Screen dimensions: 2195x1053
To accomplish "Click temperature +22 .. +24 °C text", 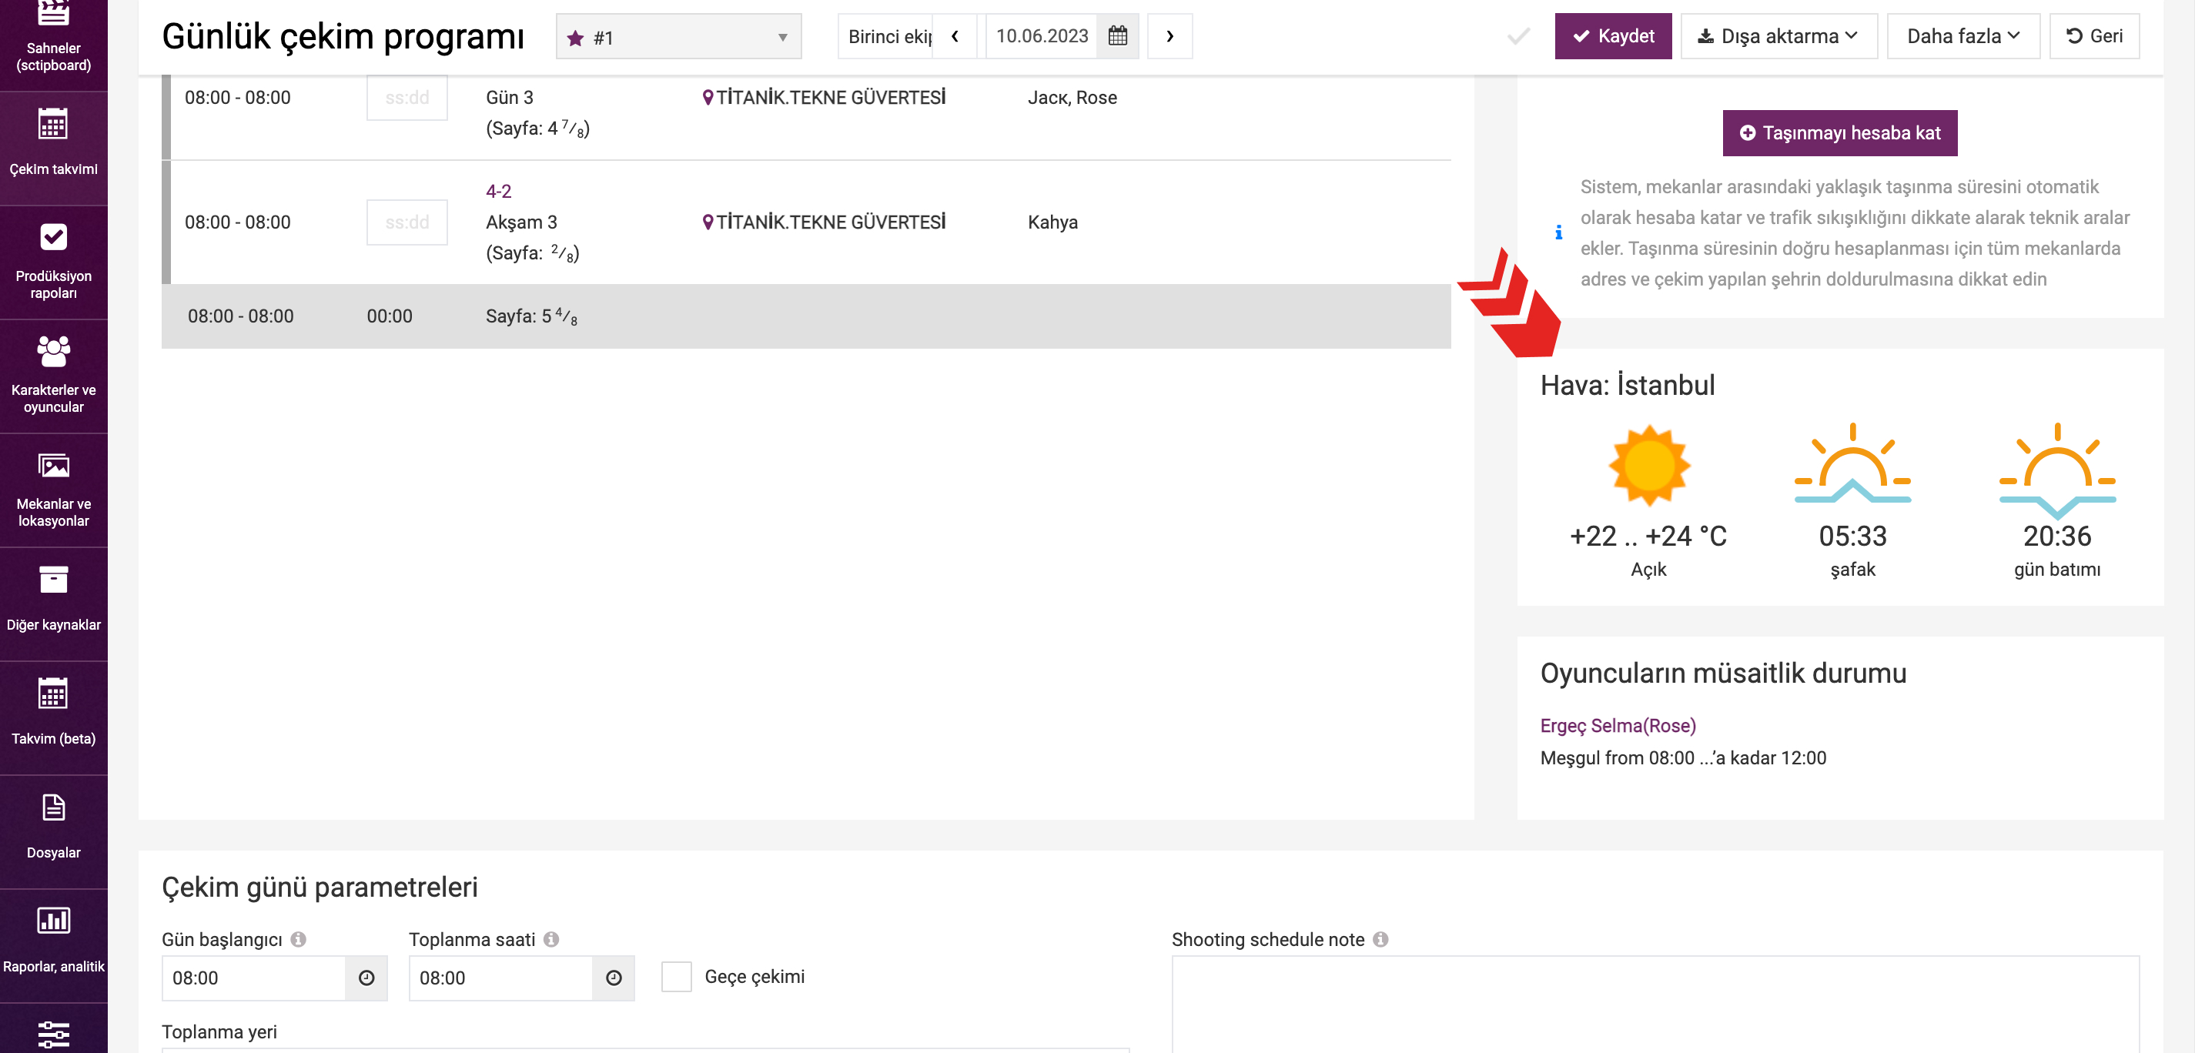I will [x=1648, y=536].
